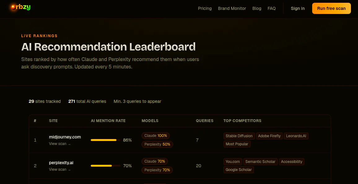Click 'Min. 3 queries to appear' note

138,101
